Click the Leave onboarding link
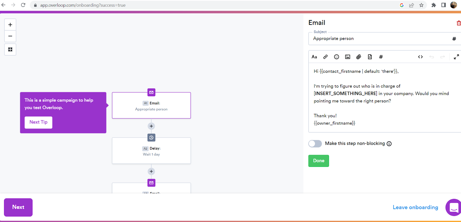The image size is (461, 222). tap(415, 207)
